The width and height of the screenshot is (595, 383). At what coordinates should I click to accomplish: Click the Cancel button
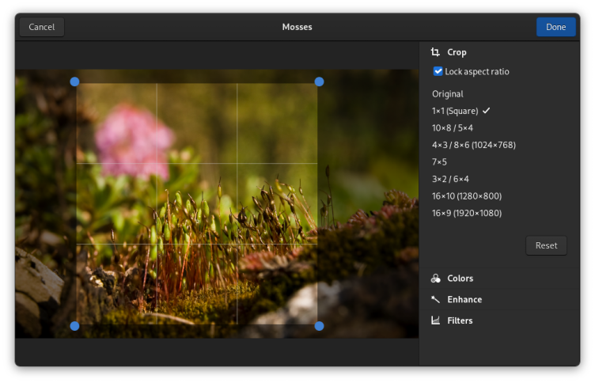pos(42,27)
